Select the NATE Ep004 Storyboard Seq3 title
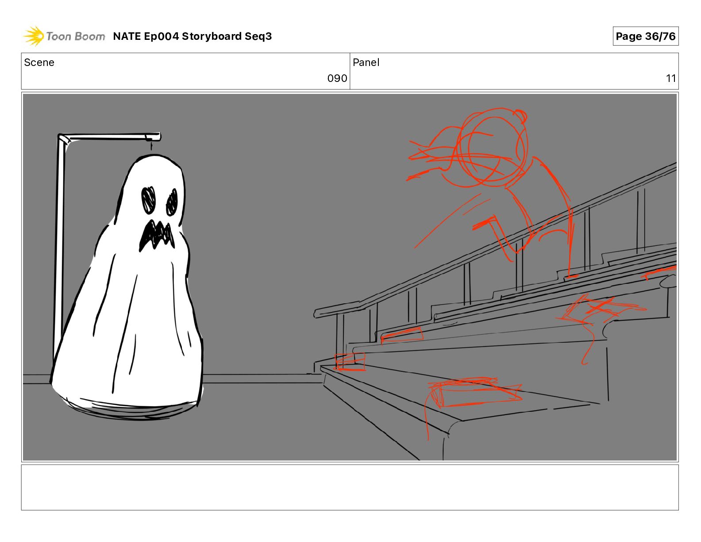Image resolution: width=701 pixels, height=542 pixels. tap(192, 36)
